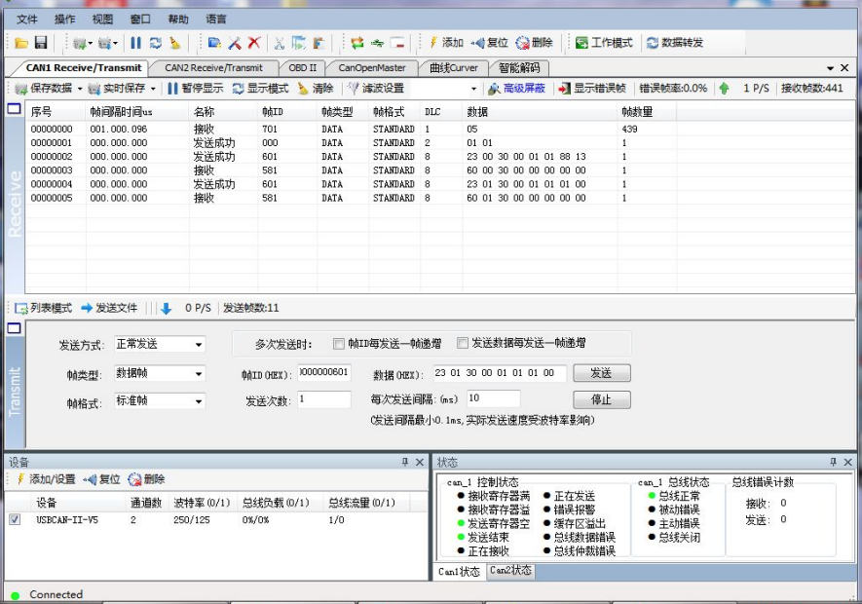
Task: Enable 帧ID每发送一帧递增 checkbox
Action: tap(339, 344)
